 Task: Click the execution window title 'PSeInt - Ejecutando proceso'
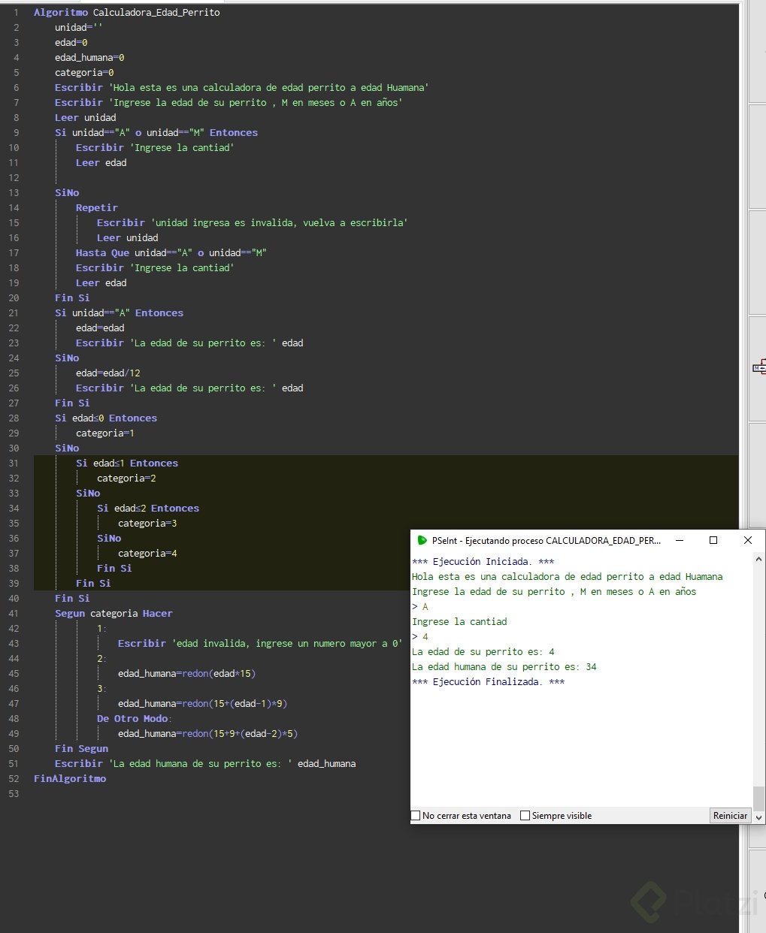point(546,540)
